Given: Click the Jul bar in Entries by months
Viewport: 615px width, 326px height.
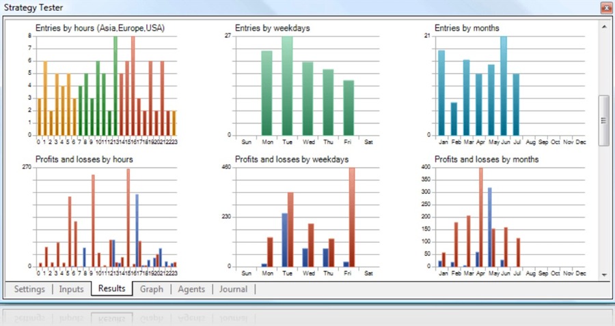Looking at the screenshot, I should (x=516, y=104).
